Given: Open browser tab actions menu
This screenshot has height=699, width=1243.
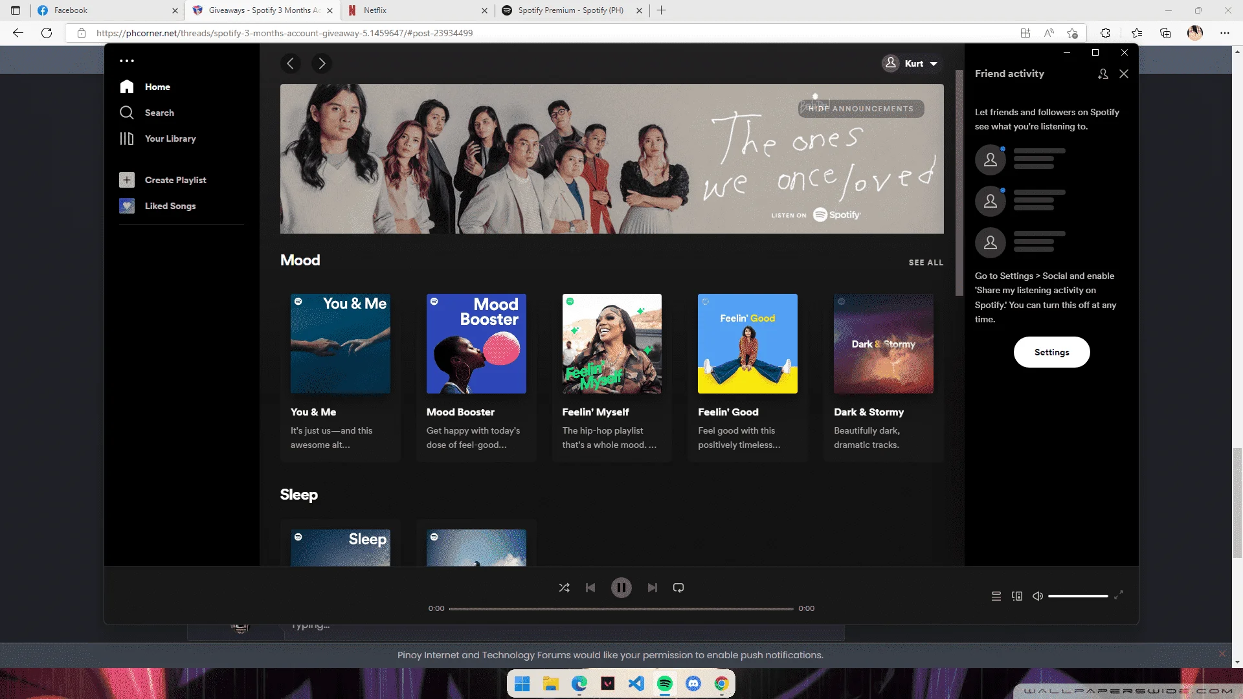Looking at the screenshot, I should tap(16, 10).
